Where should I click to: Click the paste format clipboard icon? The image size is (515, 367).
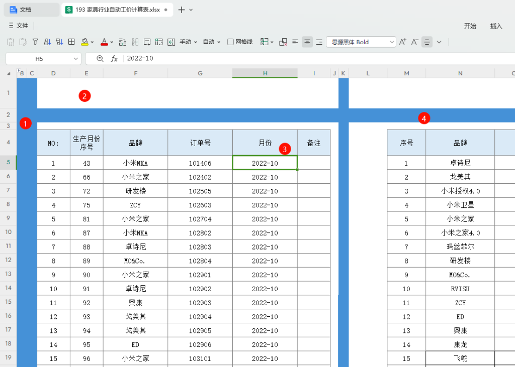pos(23,42)
